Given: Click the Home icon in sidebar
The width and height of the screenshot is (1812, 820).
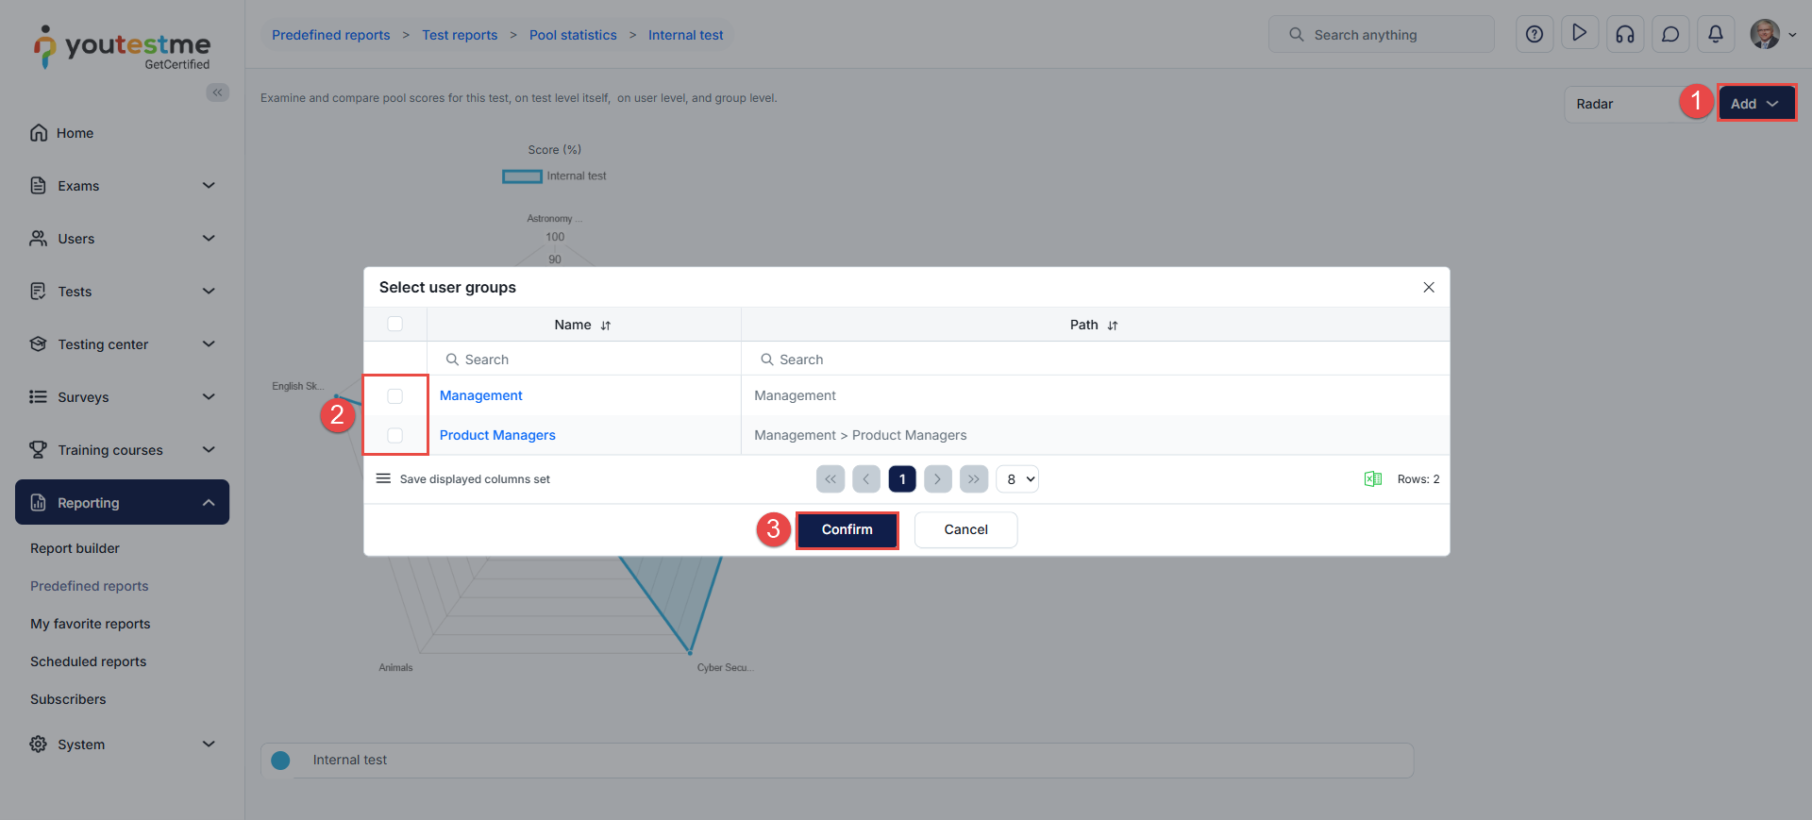Looking at the screenshot, I should [x=39, y=133].
